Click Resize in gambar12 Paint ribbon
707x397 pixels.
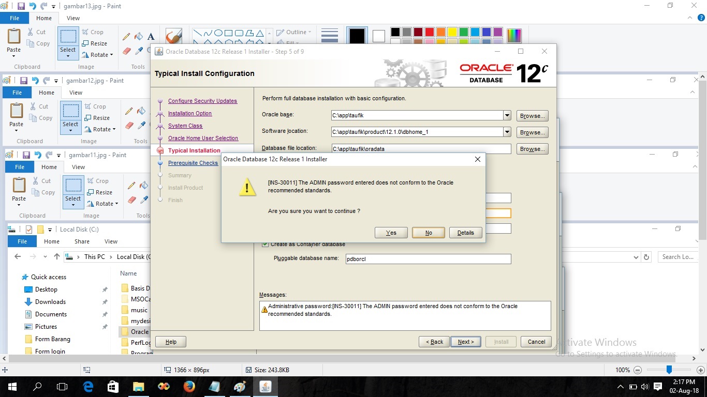click(96, 118)
